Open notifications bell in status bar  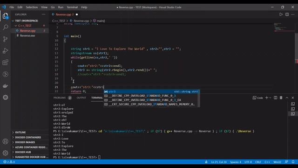pyautogui.click(x=293, y=162)
